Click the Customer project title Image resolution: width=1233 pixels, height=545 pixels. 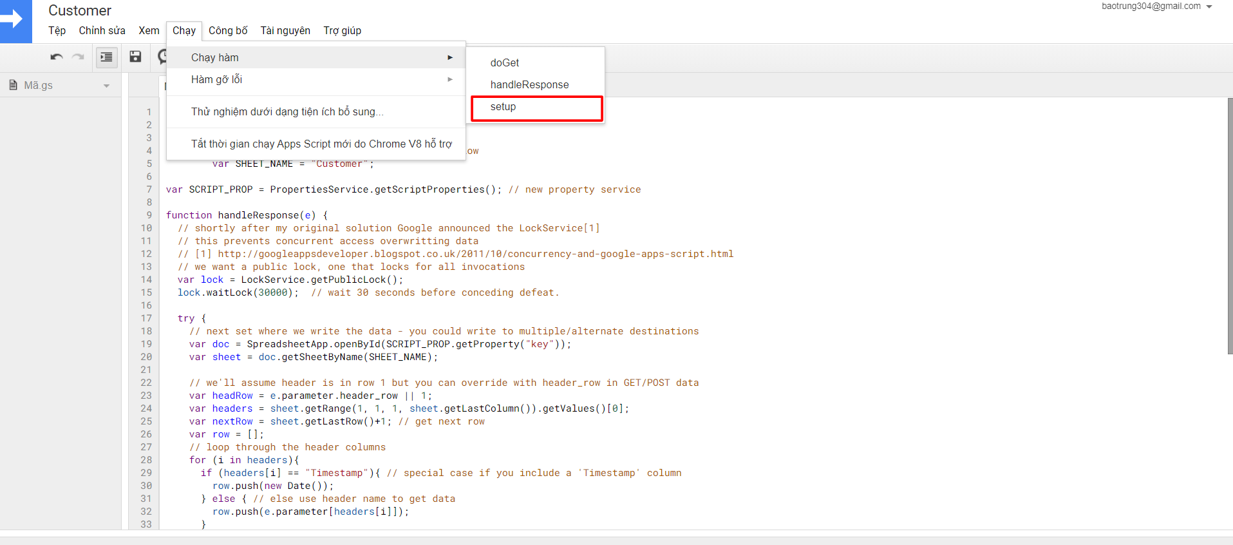tap(80, 10)
